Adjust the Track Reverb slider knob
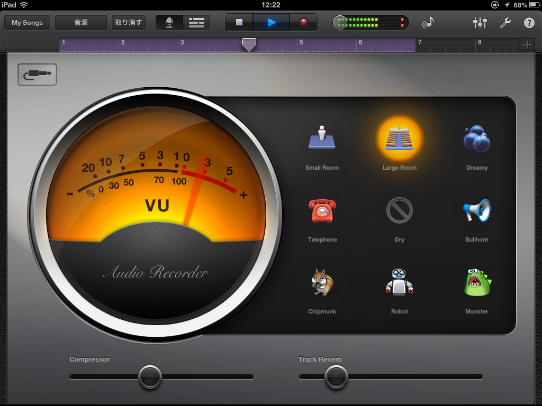542x406 pixels. [336, 377]
